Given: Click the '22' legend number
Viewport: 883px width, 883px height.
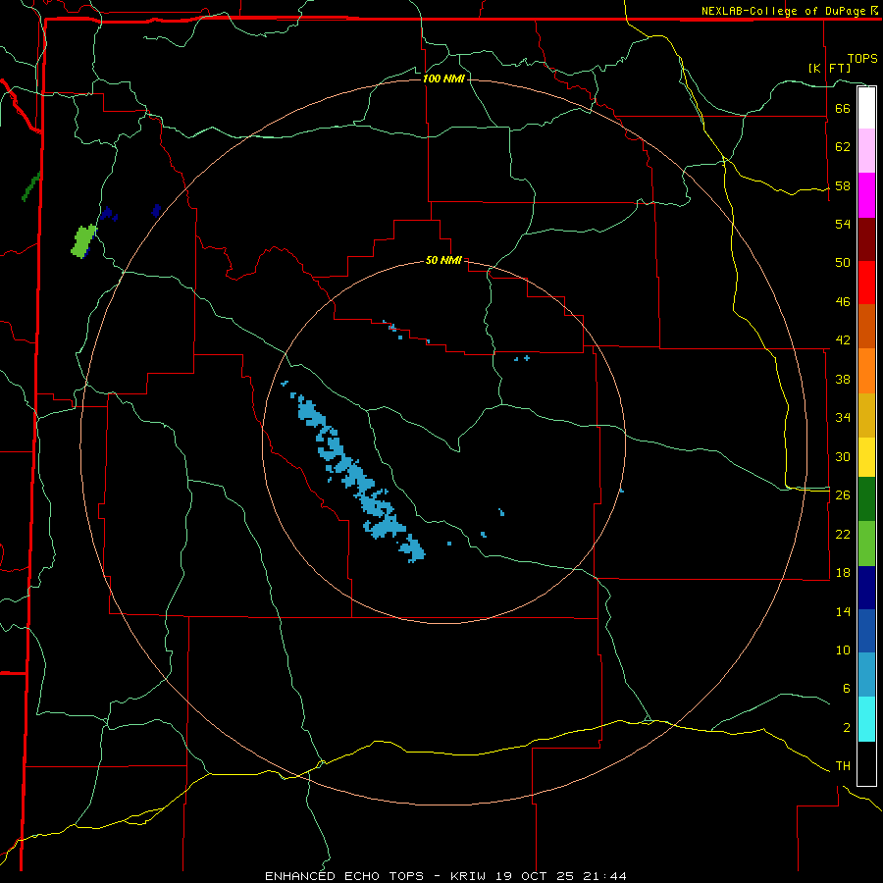Looking at the screenshot, I should pos(843,534).
